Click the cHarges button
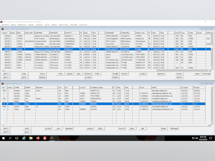The width and height of the screenshot is (215, 161). point(70,74)
